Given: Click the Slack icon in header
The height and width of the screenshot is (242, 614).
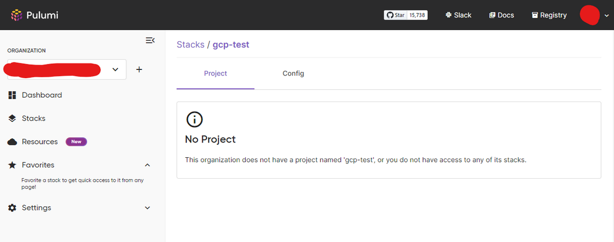Looking at the screenshot, I should pyautogui.click(x=448, y=15).
